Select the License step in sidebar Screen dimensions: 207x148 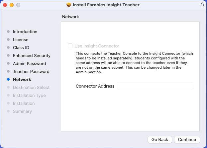[21, 40]
